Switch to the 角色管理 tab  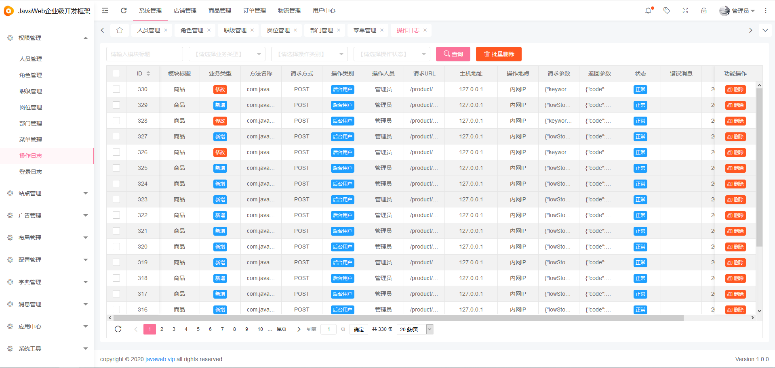[x=192, y=30]
